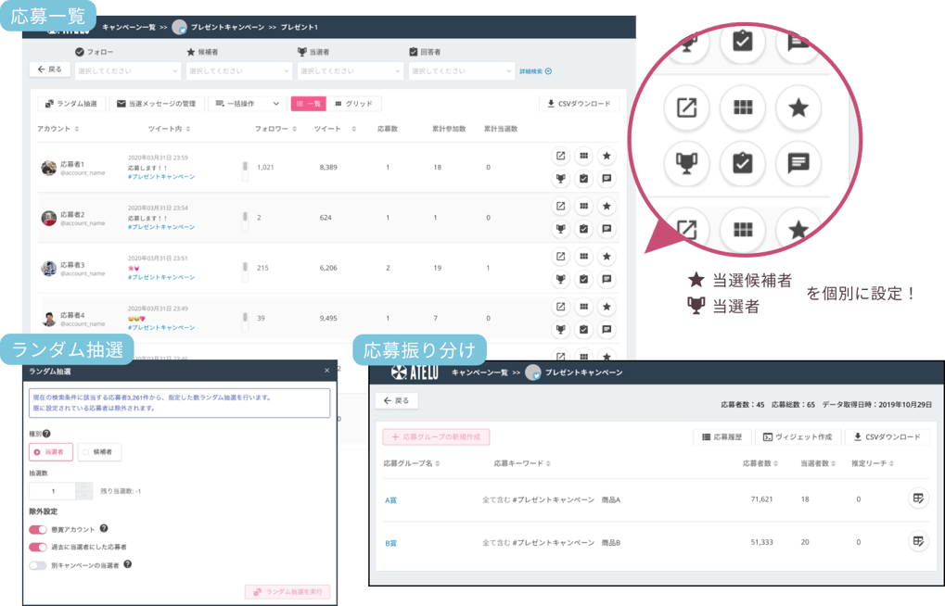The height and width of the screenshot is (606, 945).
Task: Mark 応募者1 as candidate with the star icon
Action: tap(607, 156)
